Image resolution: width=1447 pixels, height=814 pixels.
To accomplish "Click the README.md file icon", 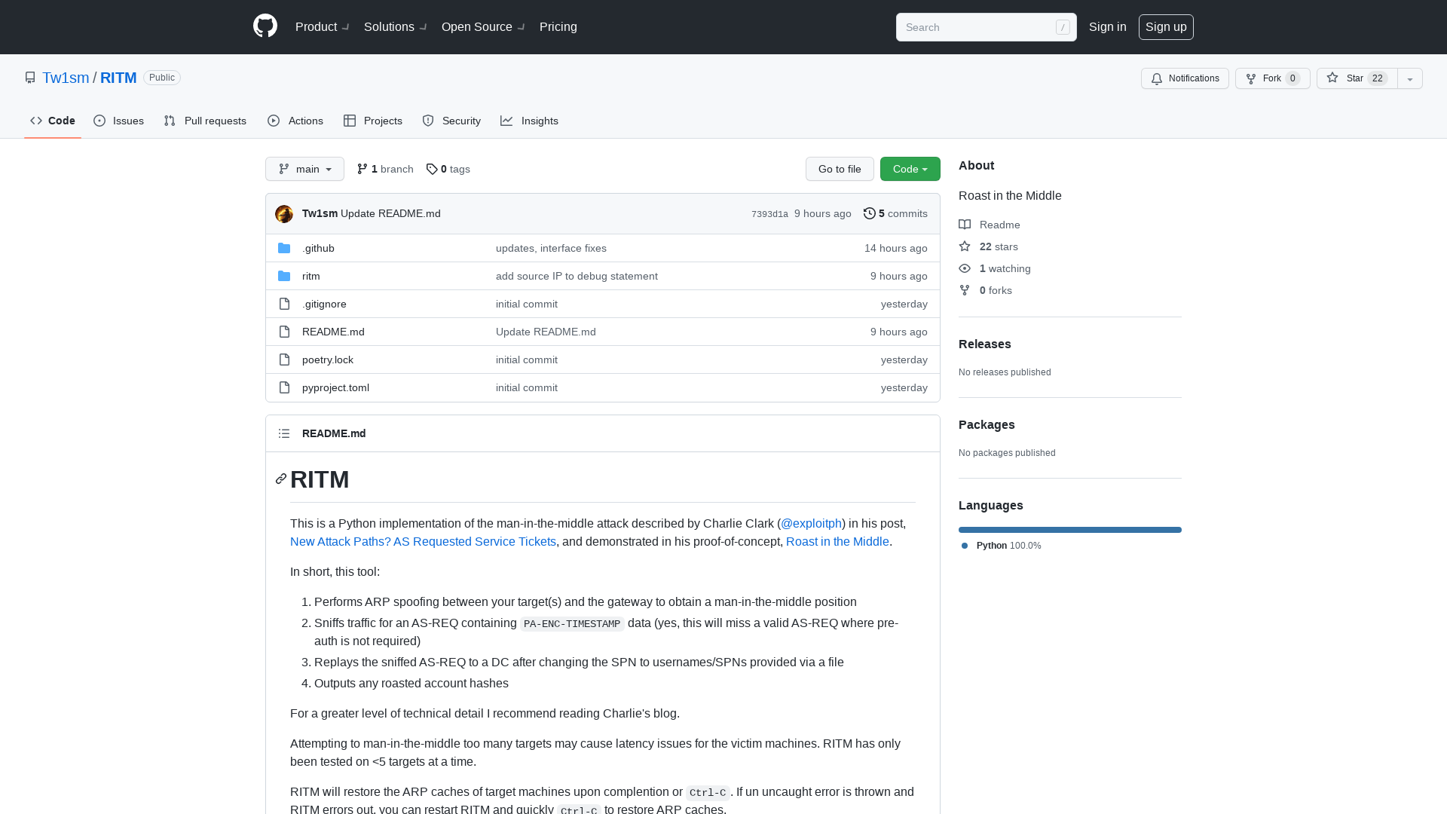I will click(284, 331).
